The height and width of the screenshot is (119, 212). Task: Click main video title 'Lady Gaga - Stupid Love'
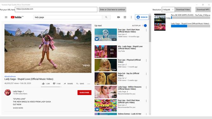coord(29,79)
